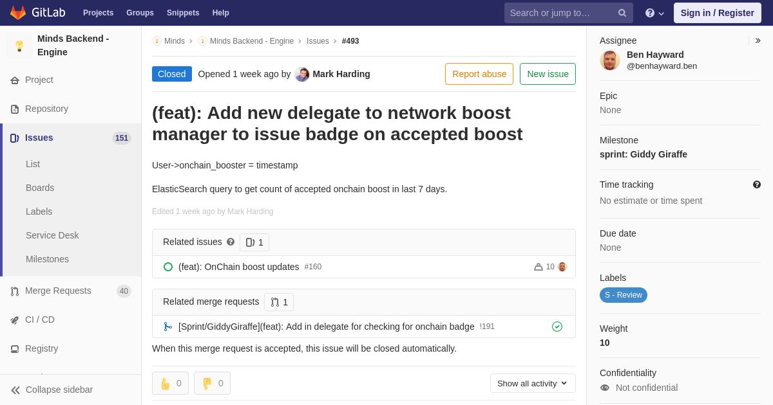Click the Project house icon in sidebar
This screenshot has height=405, width=773.
pyautogui.click(x=15, y=80)
